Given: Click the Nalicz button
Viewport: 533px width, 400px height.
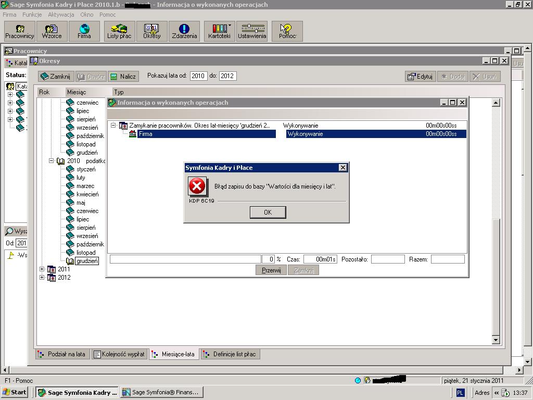Looking at the screenshot, I should (x=123, y=77).
